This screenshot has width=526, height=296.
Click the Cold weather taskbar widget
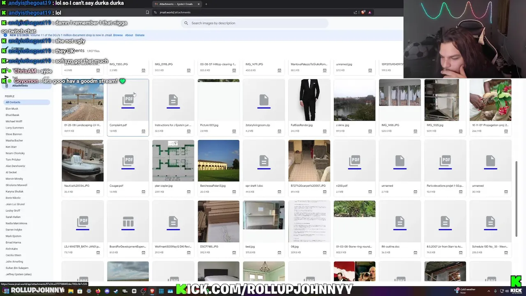(x=465, y=291)
